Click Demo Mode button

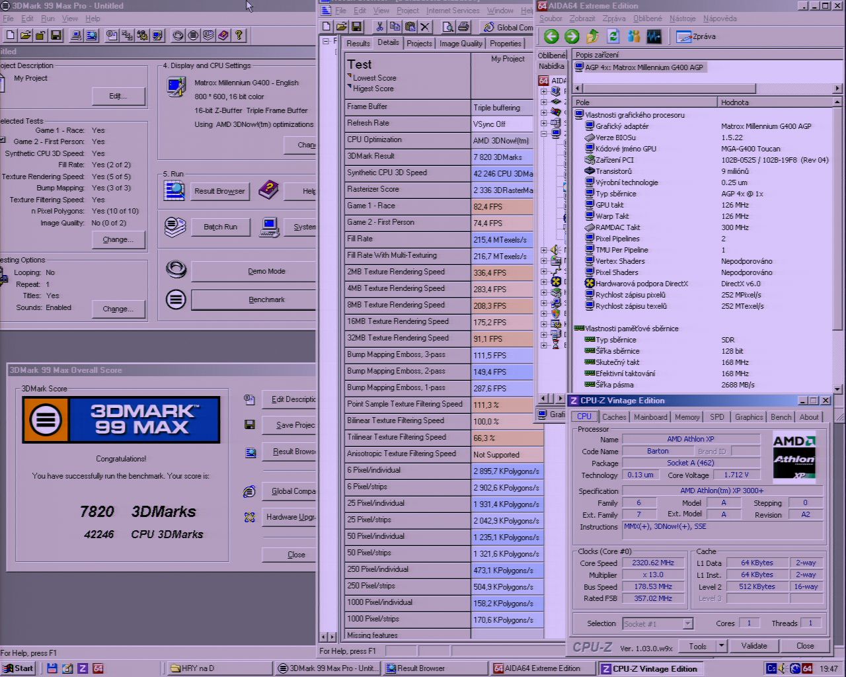[x=254, y=271]
